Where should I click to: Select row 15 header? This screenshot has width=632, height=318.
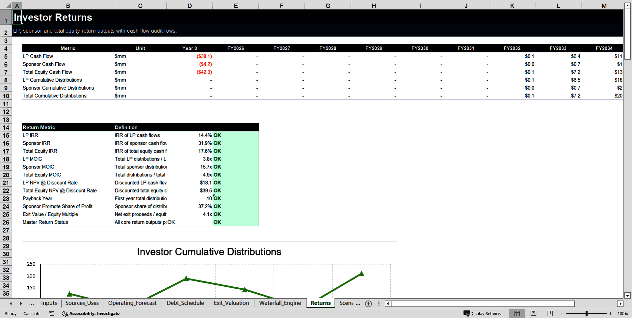coord(6,135)
